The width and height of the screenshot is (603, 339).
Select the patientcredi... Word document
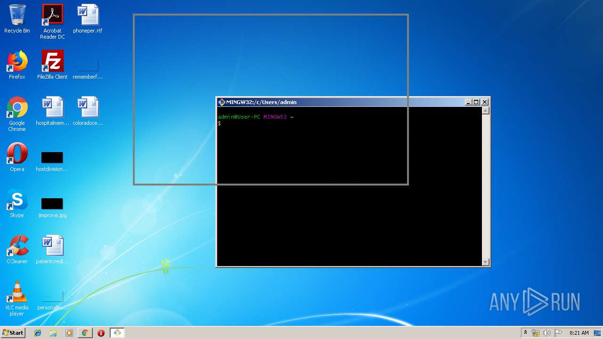[x=52, y=250]
